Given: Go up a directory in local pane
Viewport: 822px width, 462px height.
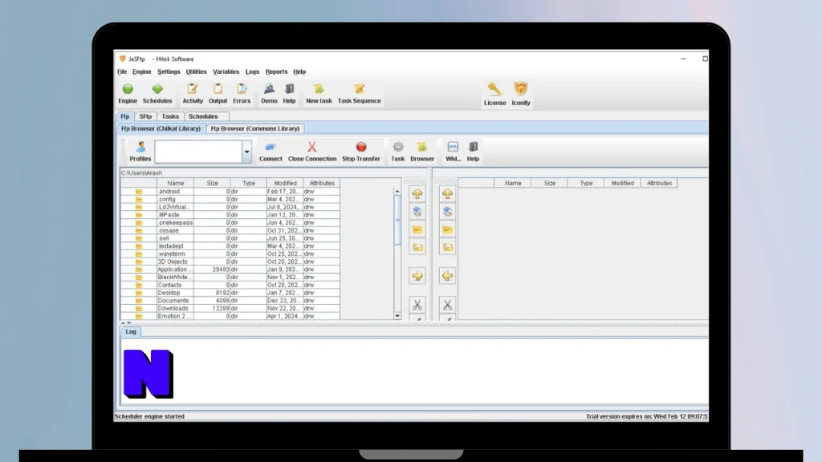Looking at the screenshot, I should 417,194.
